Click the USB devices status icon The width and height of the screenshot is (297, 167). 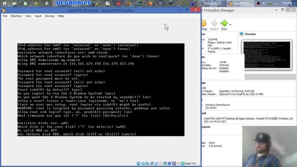tap(156, 163)
